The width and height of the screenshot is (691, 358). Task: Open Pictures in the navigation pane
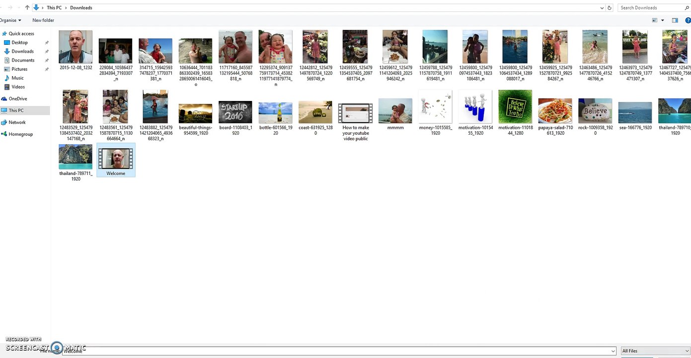tap(19, 69)
